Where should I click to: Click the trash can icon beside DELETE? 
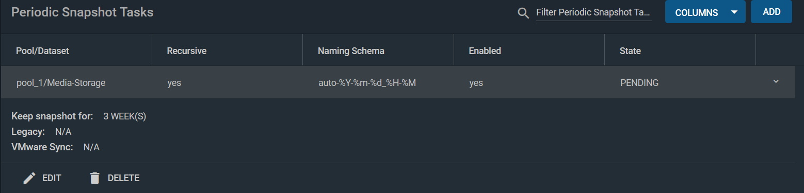94,178
